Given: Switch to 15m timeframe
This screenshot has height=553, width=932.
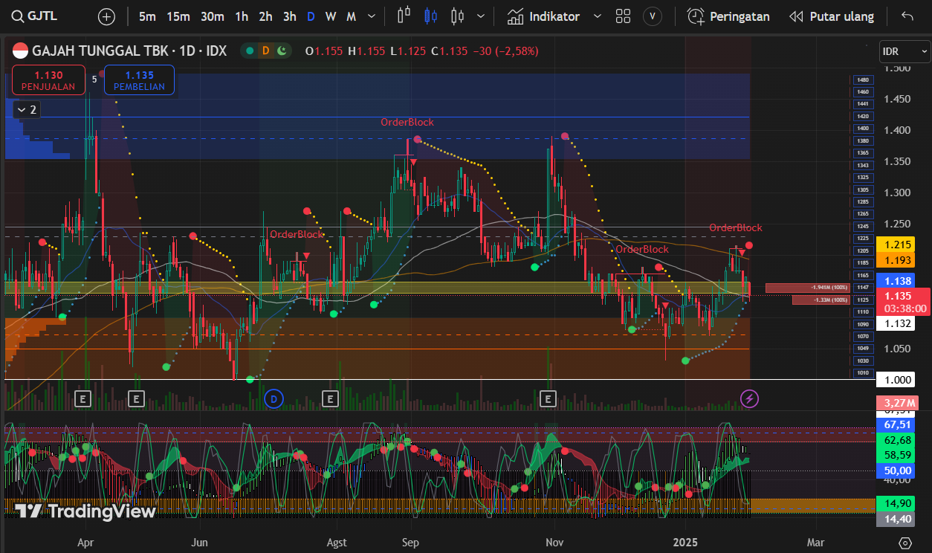Looking at the screenshot, I should (x=178, y=16).
